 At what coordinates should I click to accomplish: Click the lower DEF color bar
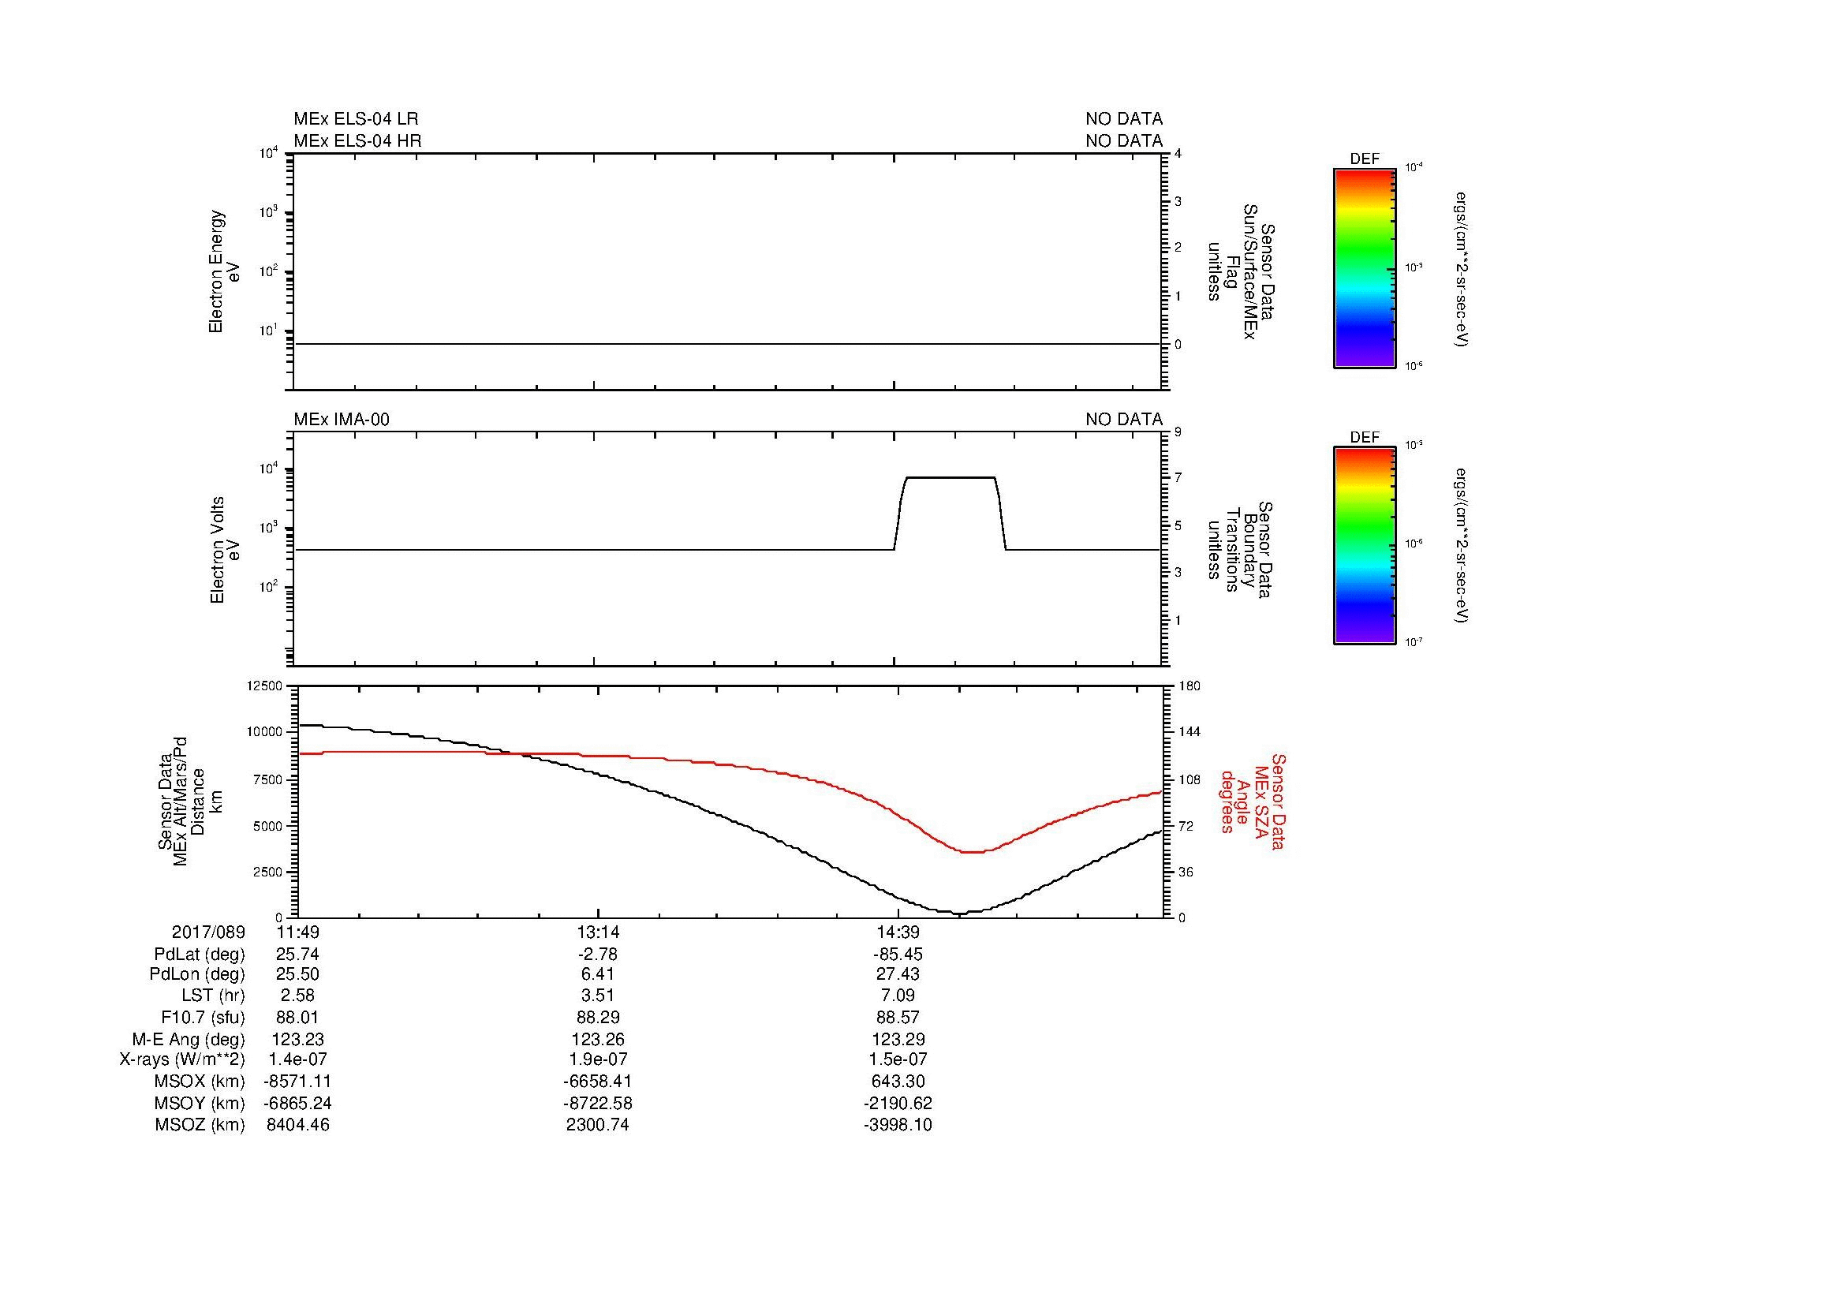point(1364,547)
